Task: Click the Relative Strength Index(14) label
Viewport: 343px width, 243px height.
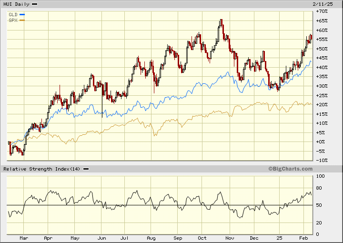Action: click(42, 169)
